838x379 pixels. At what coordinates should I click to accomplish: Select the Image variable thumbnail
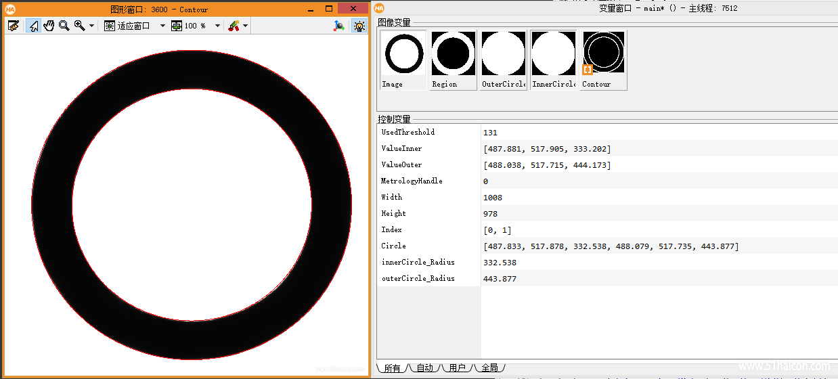[403, 60]
